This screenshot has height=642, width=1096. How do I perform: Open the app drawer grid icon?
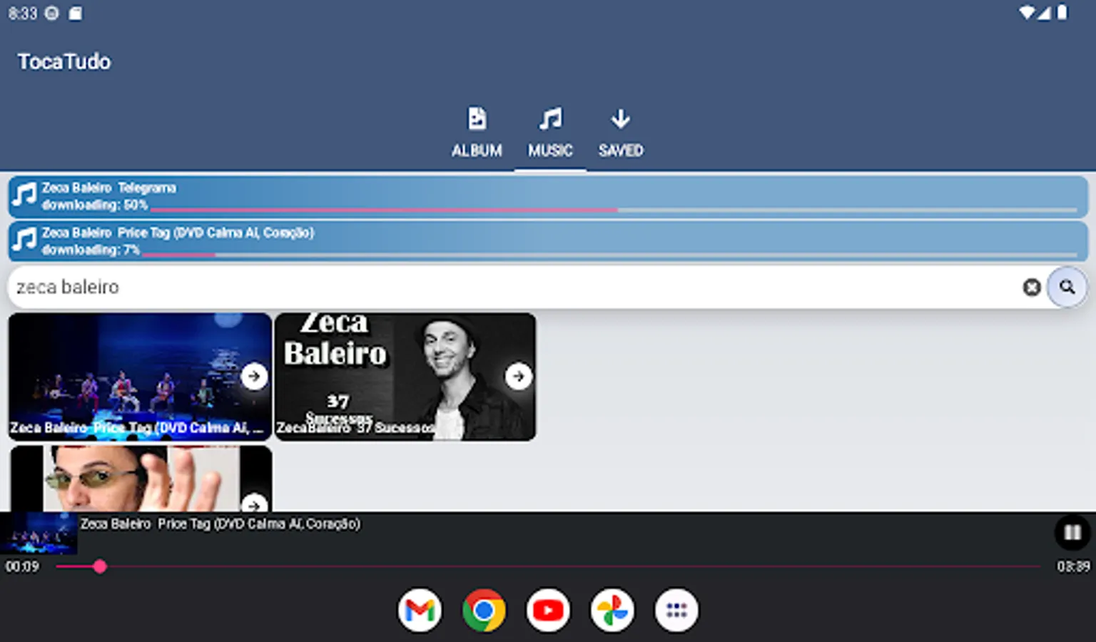coord(676,611)
